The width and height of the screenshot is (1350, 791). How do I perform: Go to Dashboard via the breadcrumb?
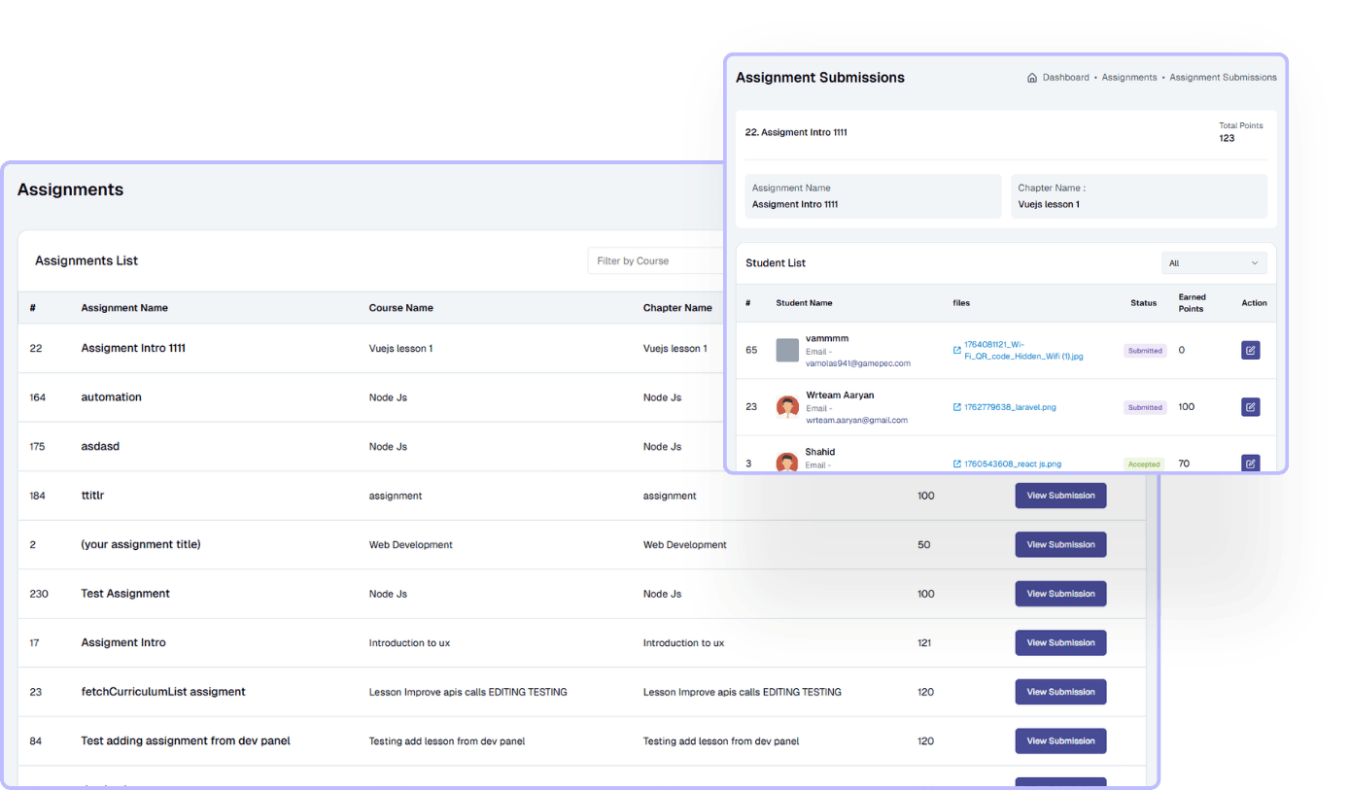click(1066, 78)
